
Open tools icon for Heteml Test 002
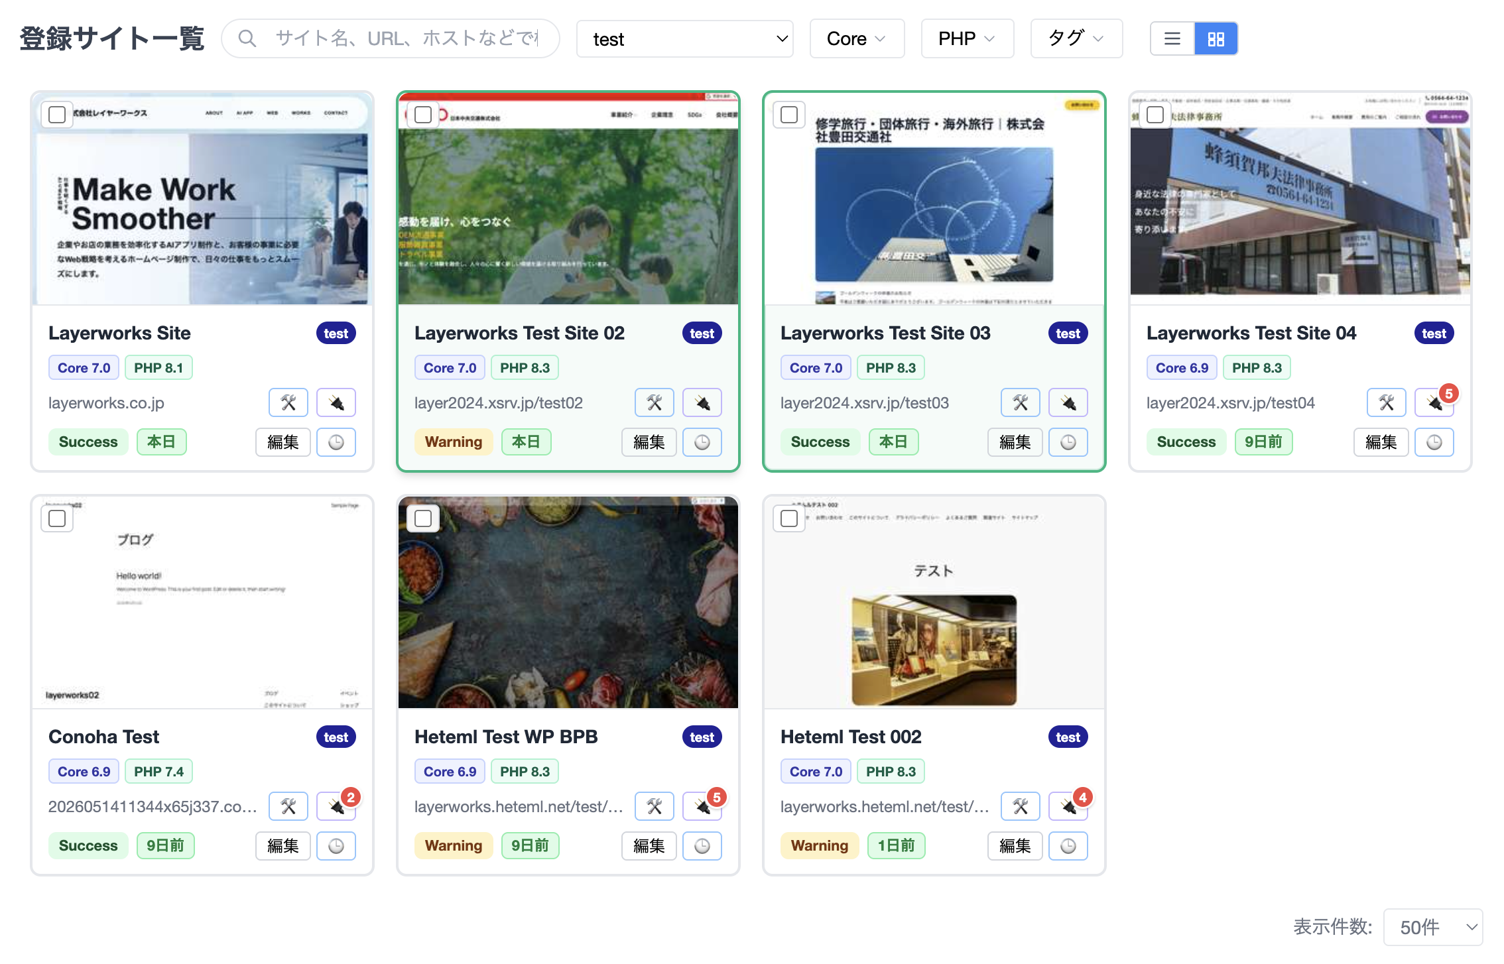[1021, 806]
